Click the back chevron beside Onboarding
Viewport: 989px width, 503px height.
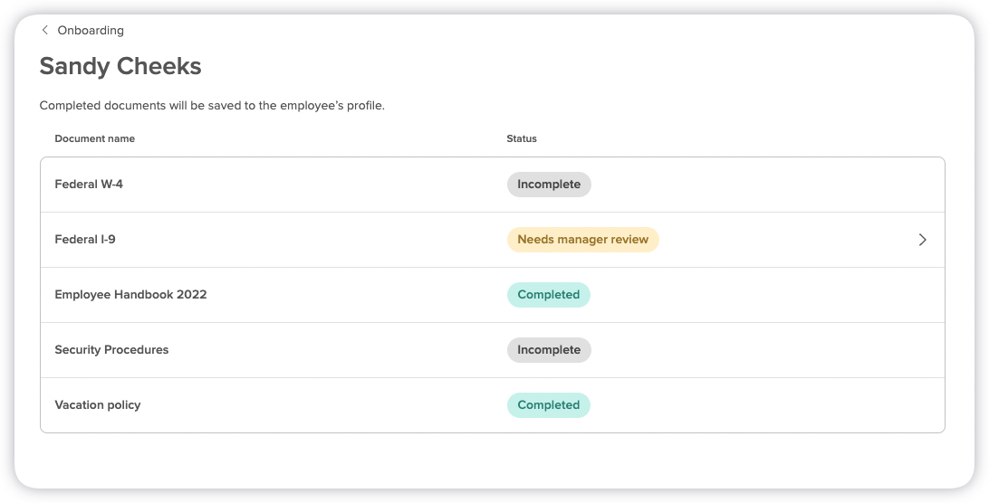pyautogui.click(x=45, y=30)
